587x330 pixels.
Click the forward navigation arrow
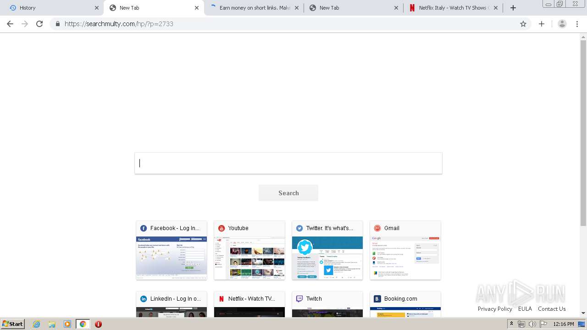(x=25, y=24)
